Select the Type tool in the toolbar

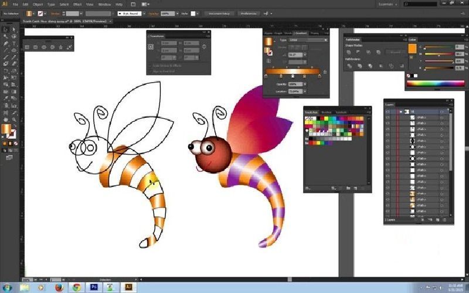point(13,43)
